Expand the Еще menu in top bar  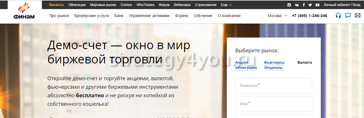(226, 5)
